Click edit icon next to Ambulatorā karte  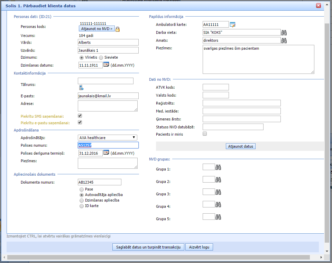point(233,25)
